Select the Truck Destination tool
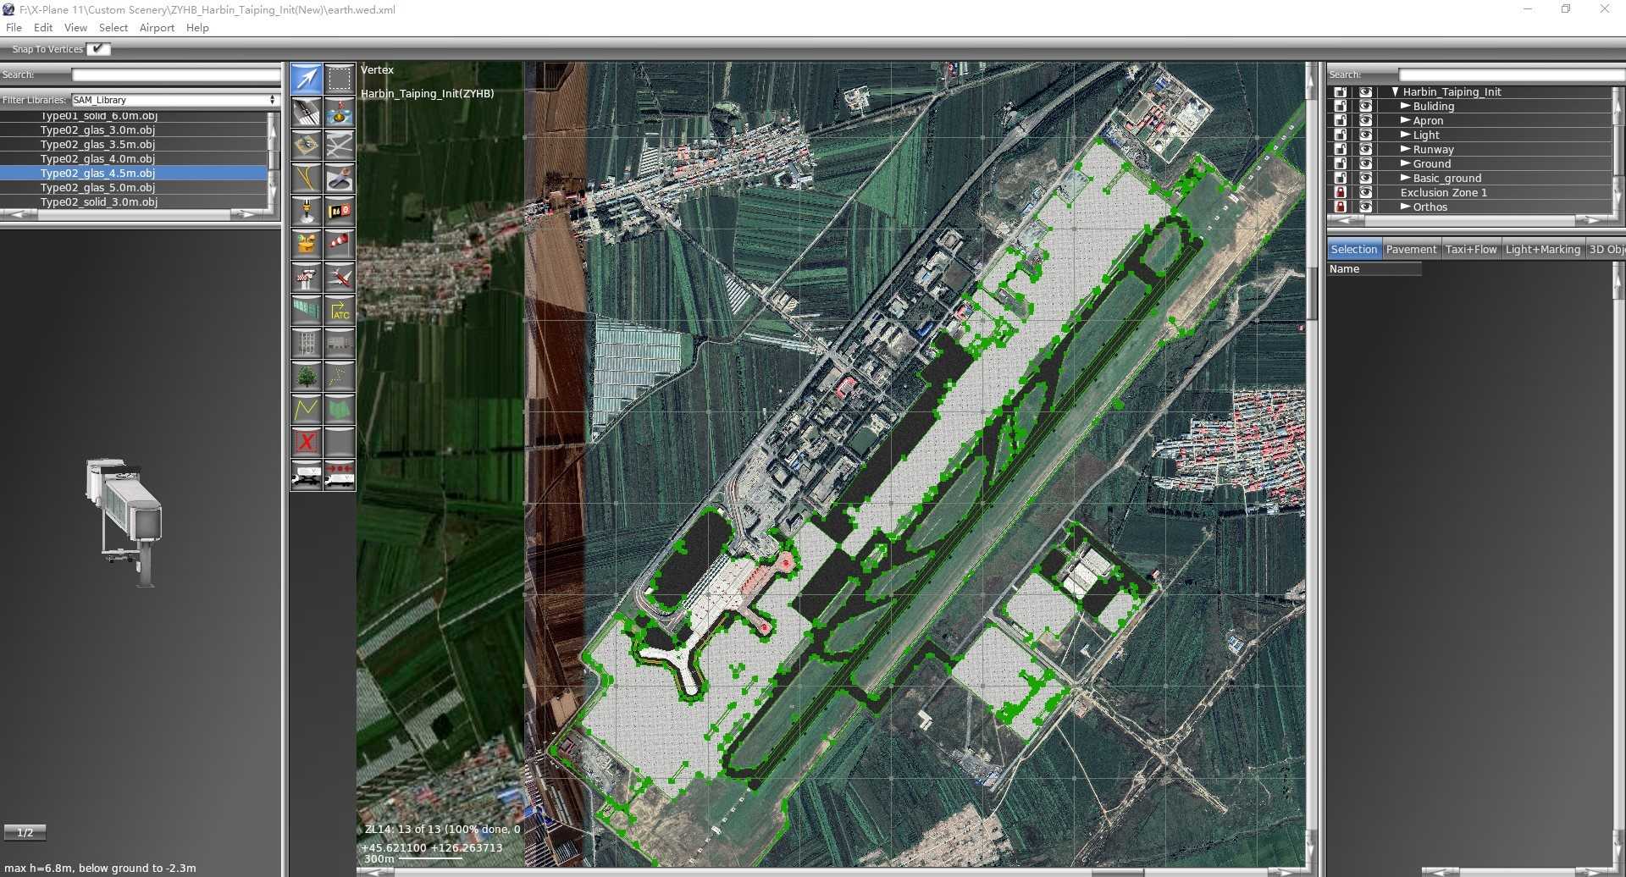Screen dimensions: 1626x877 point(339,475)
